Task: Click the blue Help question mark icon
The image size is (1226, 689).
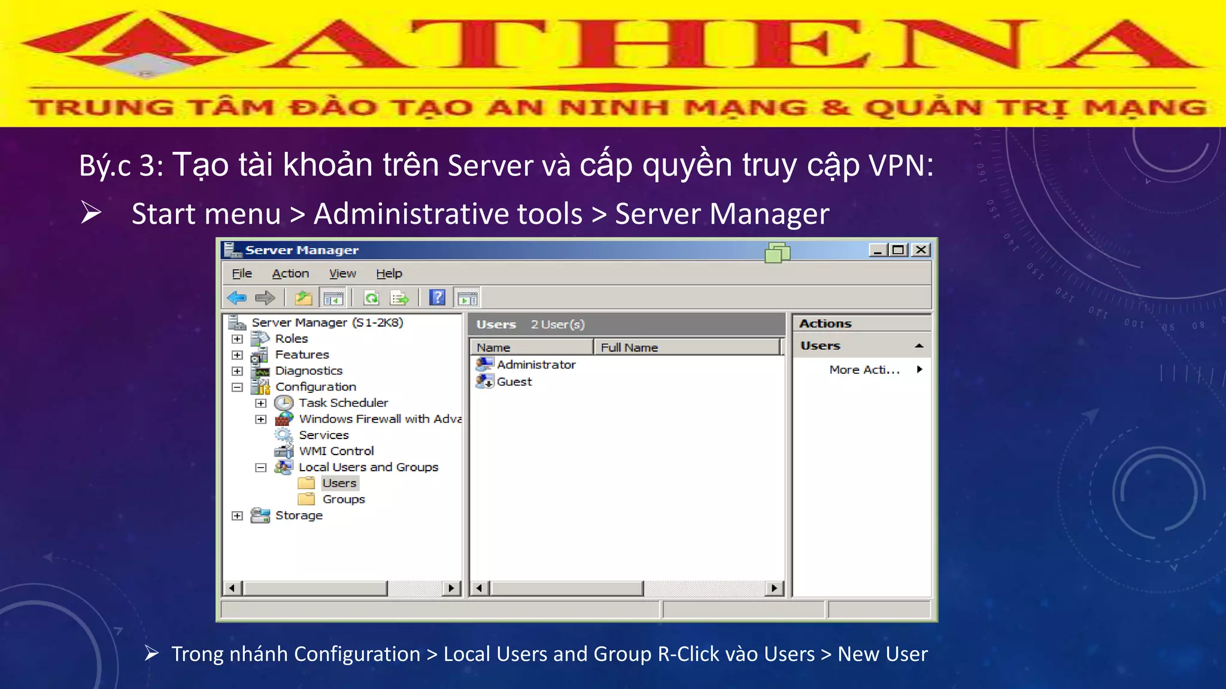Action: [438, 297]
